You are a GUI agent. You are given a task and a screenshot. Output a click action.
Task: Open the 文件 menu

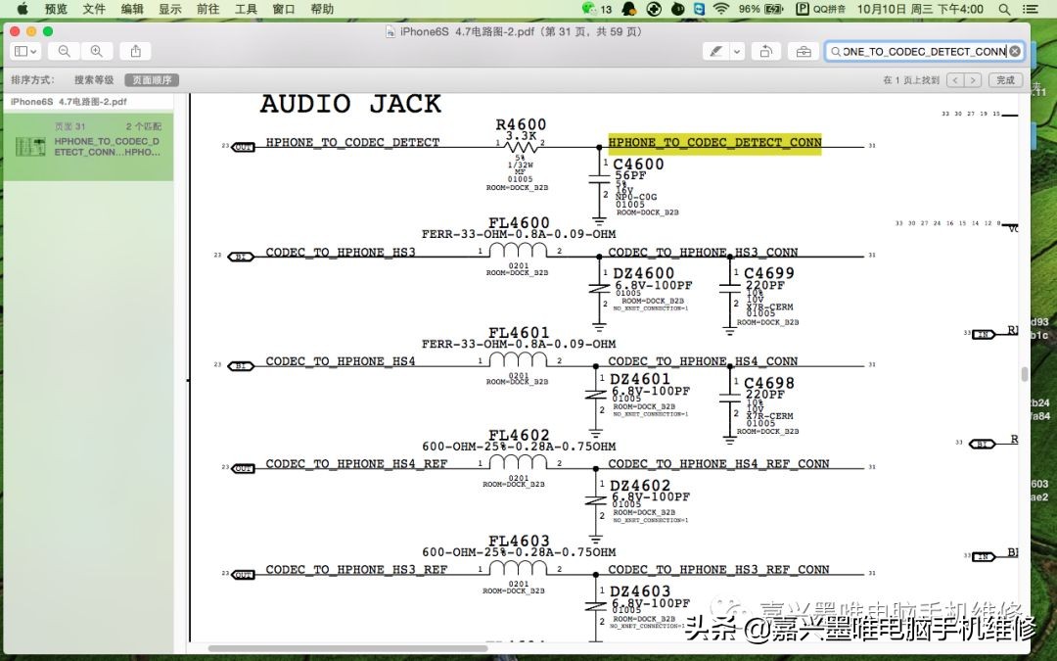(94, 9)
